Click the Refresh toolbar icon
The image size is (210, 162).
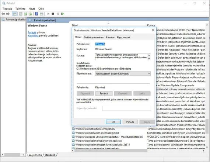25,14
